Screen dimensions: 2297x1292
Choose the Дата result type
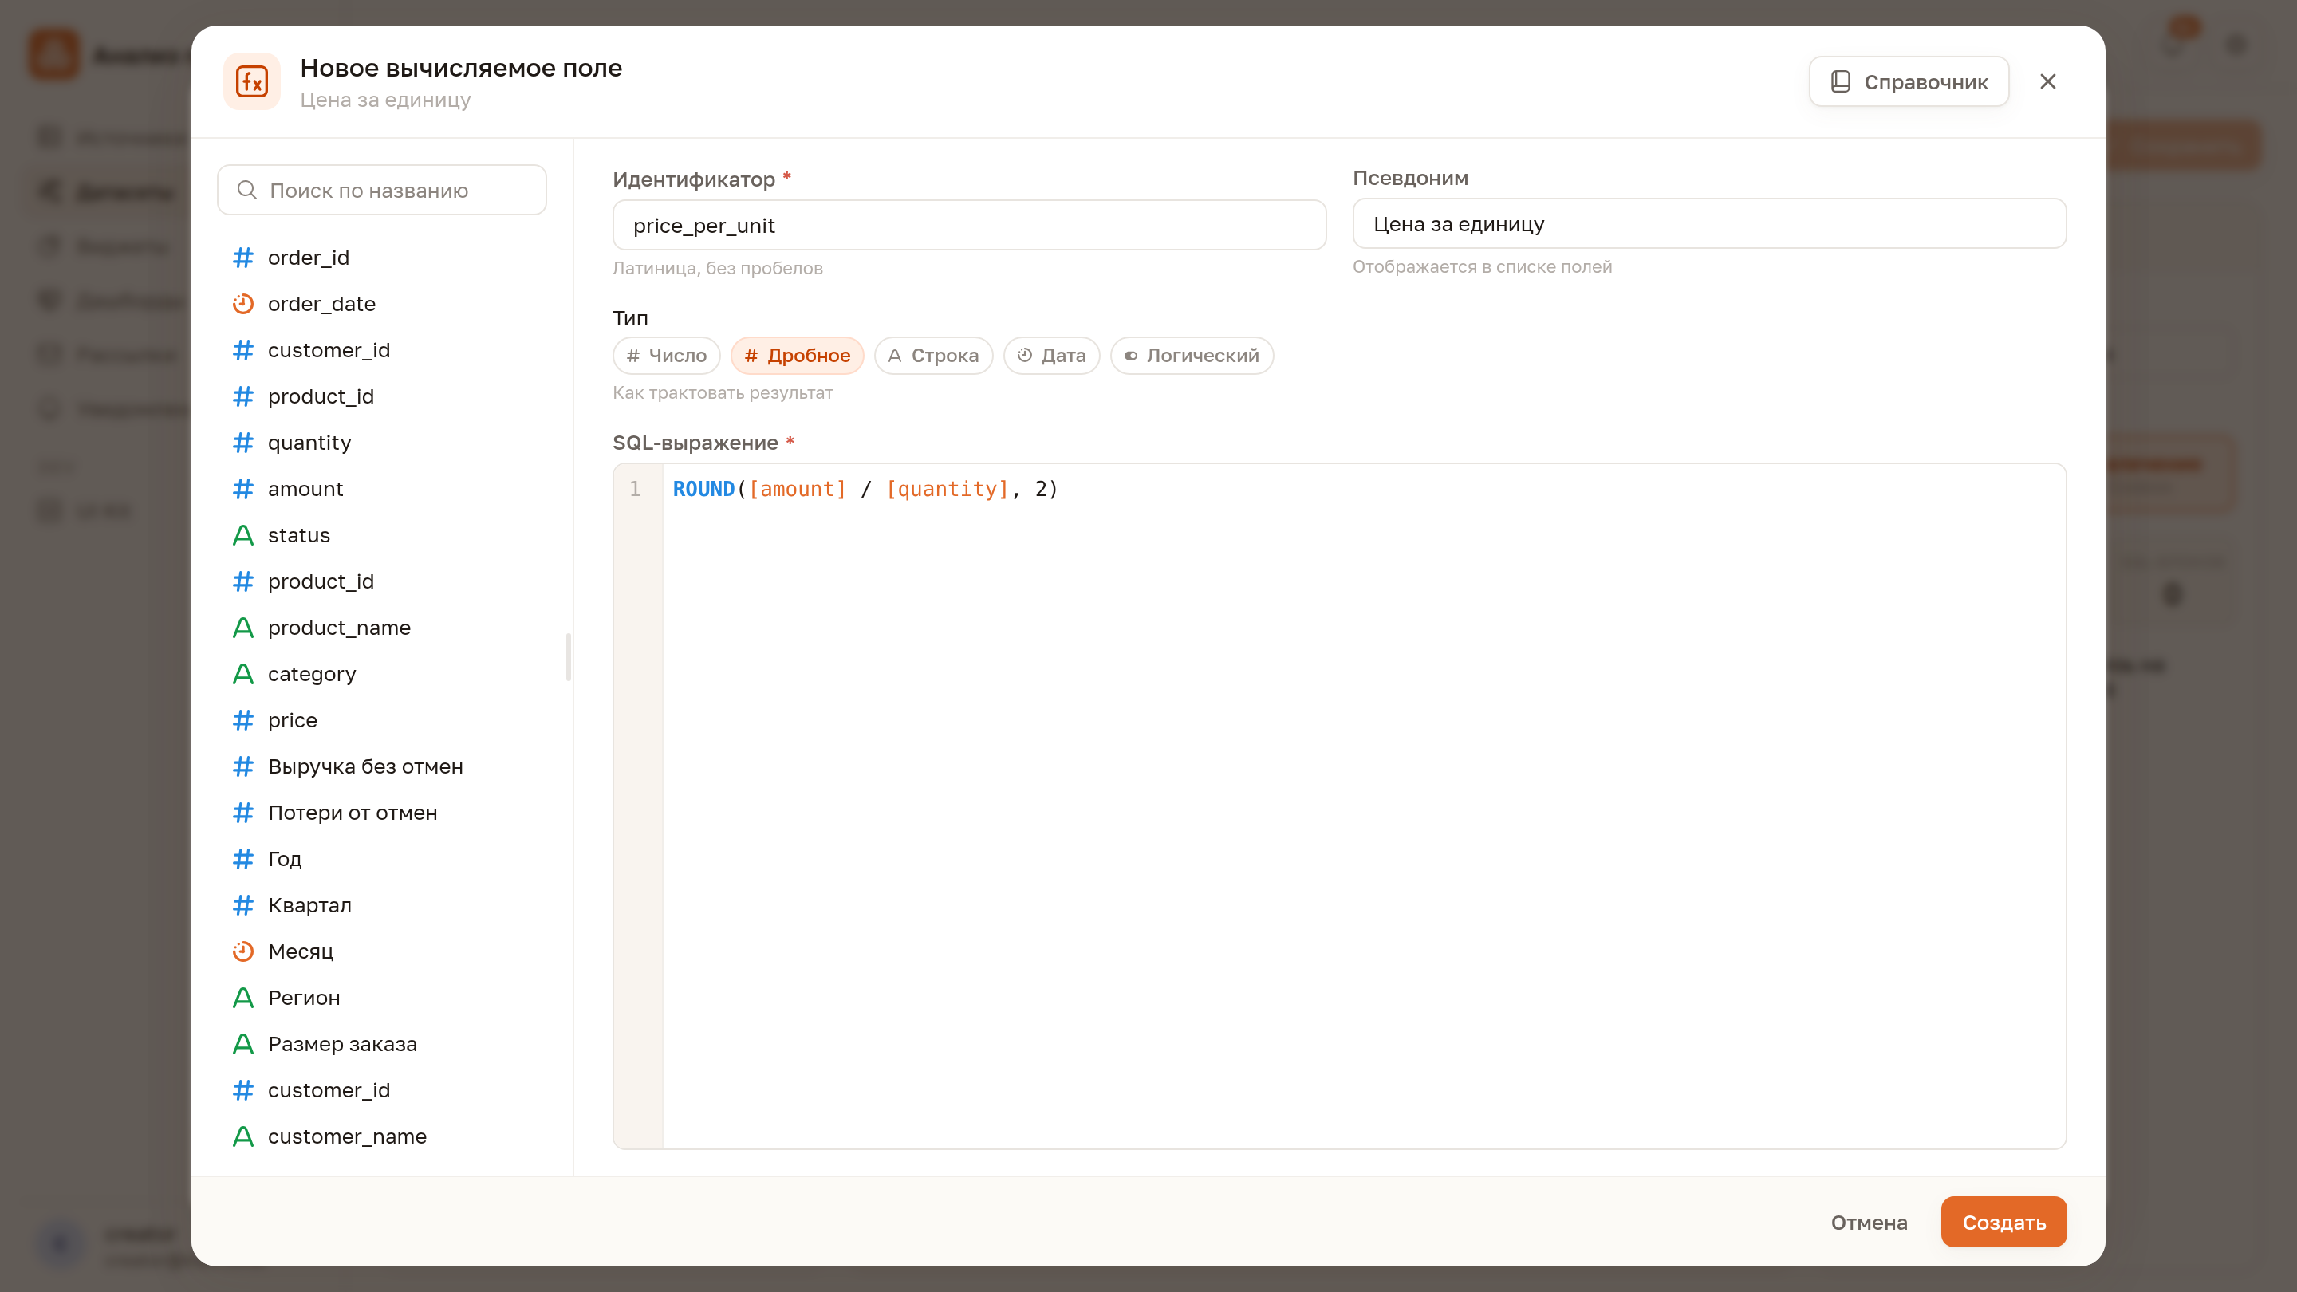[x=1051, y=356]
